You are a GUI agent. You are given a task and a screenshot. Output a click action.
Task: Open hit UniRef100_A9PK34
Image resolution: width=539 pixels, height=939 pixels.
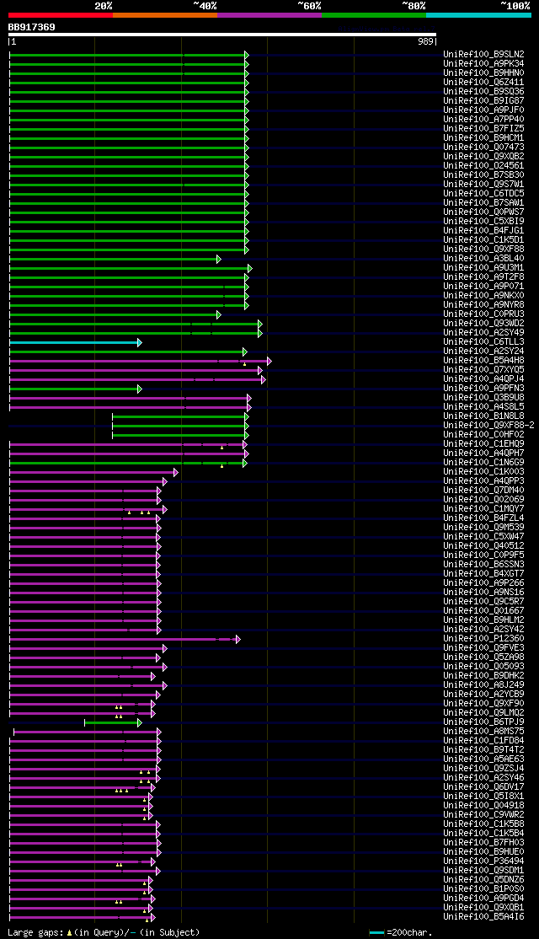484,63
